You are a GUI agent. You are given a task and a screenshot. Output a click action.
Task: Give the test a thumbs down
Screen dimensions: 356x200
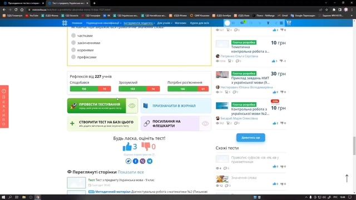[146, 147]
